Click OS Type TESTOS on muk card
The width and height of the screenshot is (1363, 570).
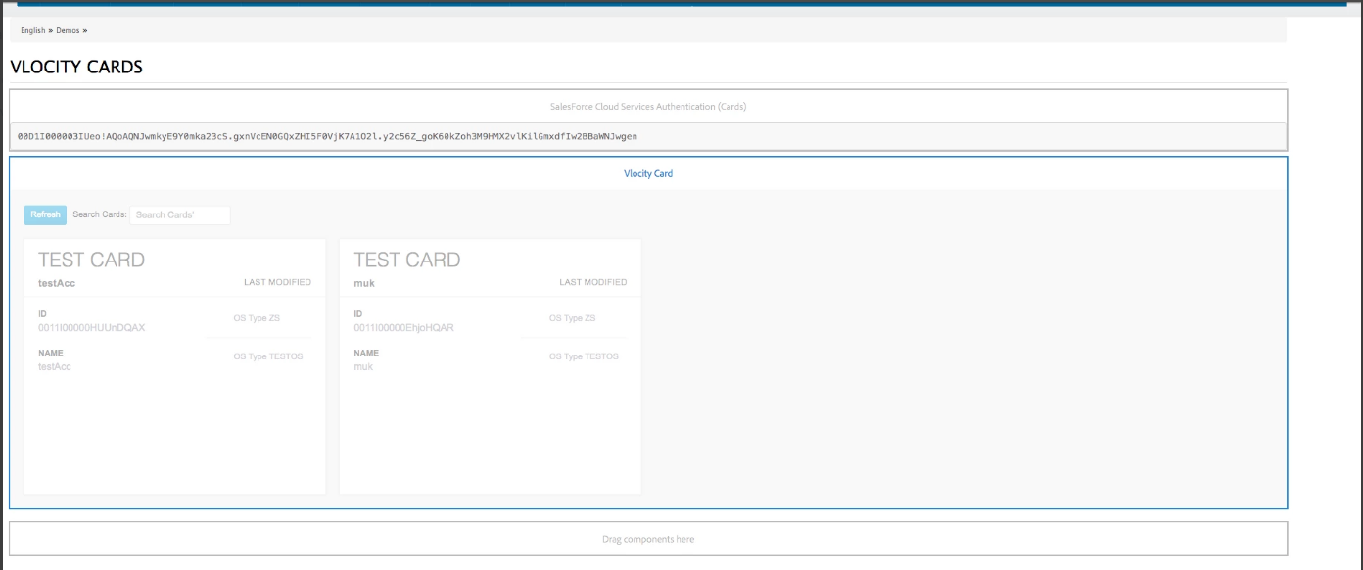(x=584, y=356)
